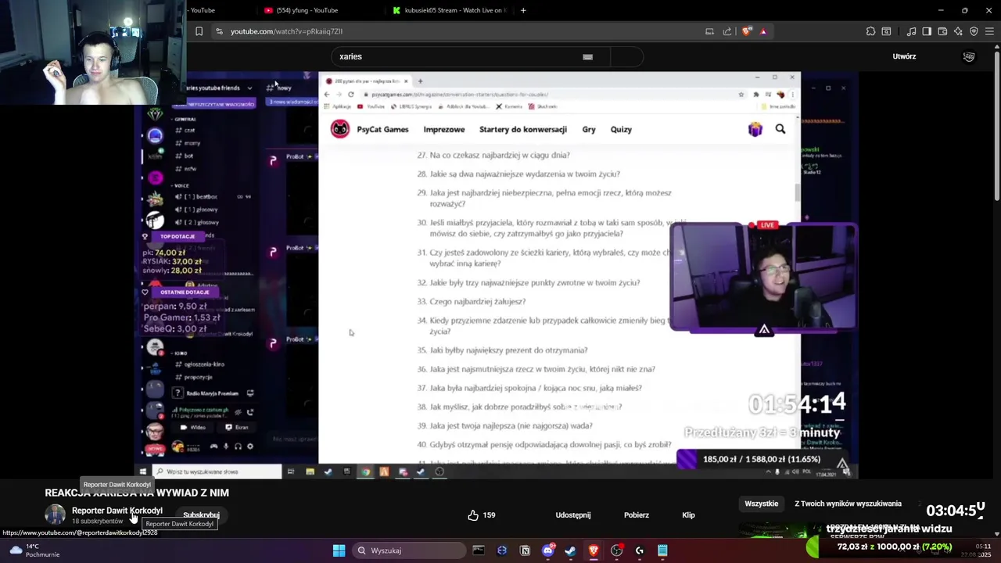Click the channel avatar next to Reporter Dawit
This screenshot has height=563, width=1001.
(x=55, y=515)
